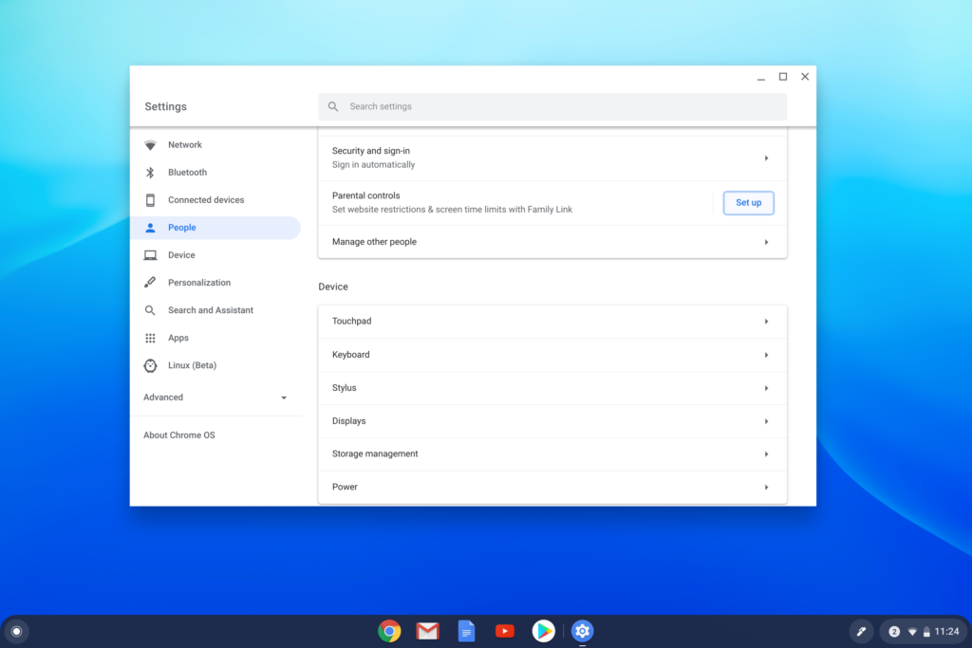Expand the Advanced section in sidebar

click(215, 398)
